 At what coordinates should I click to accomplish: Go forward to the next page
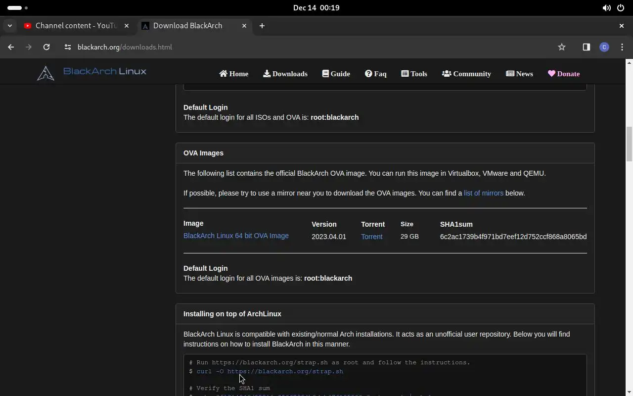click(29, 47)
